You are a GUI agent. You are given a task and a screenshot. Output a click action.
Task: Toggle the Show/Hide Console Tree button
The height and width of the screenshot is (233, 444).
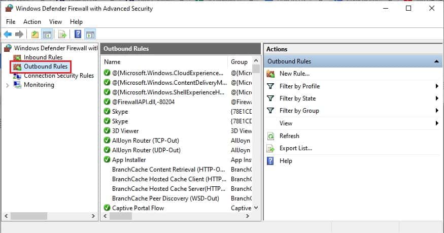46,35
